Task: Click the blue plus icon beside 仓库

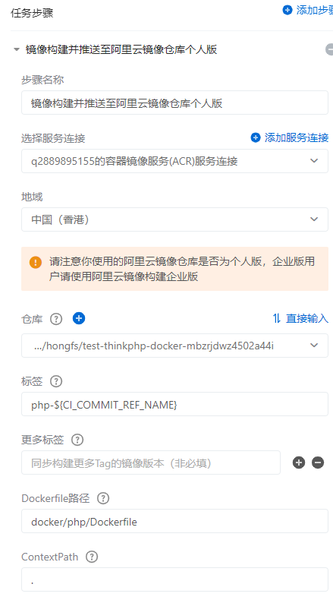Action: [x=79, y=318]
